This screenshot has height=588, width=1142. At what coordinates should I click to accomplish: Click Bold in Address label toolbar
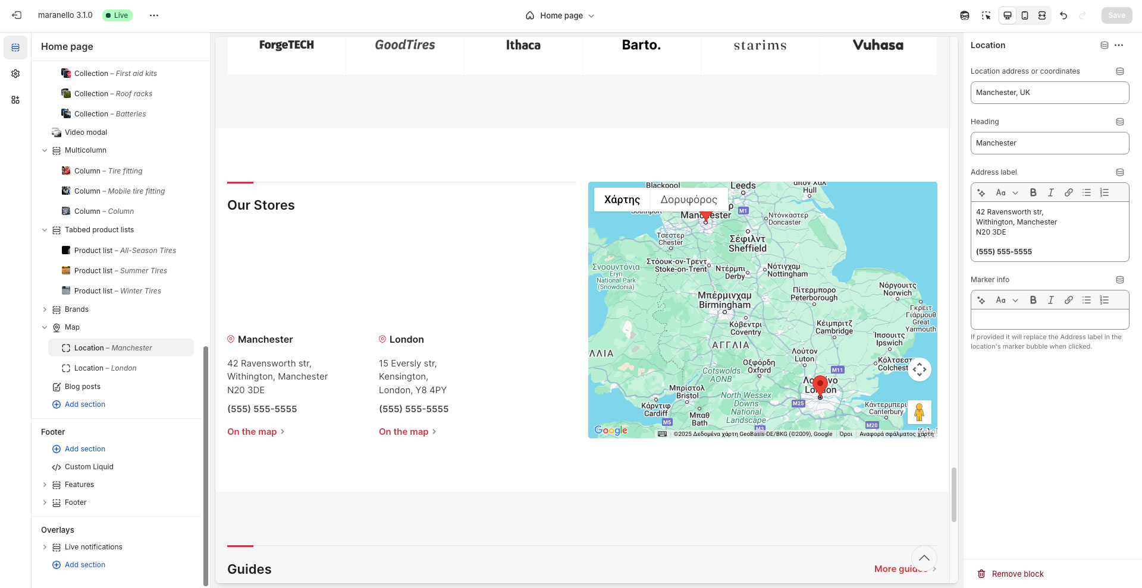[x=1033, y=192]
